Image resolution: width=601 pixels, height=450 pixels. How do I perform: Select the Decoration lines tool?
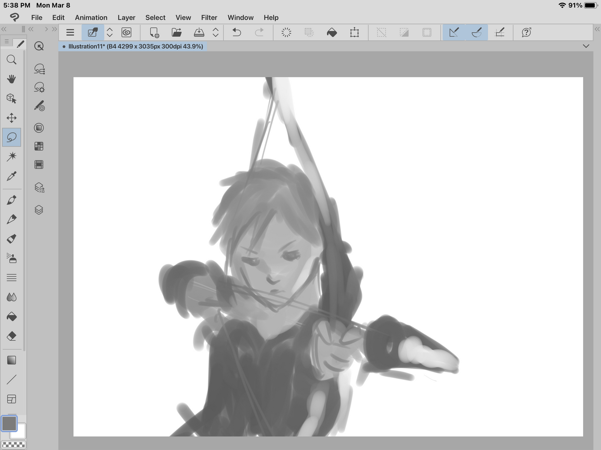(12, 277)
